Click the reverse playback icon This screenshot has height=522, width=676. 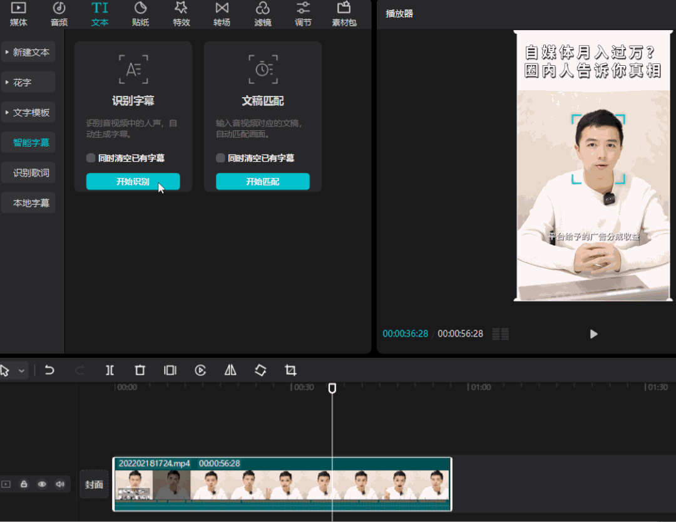(200, 370)
